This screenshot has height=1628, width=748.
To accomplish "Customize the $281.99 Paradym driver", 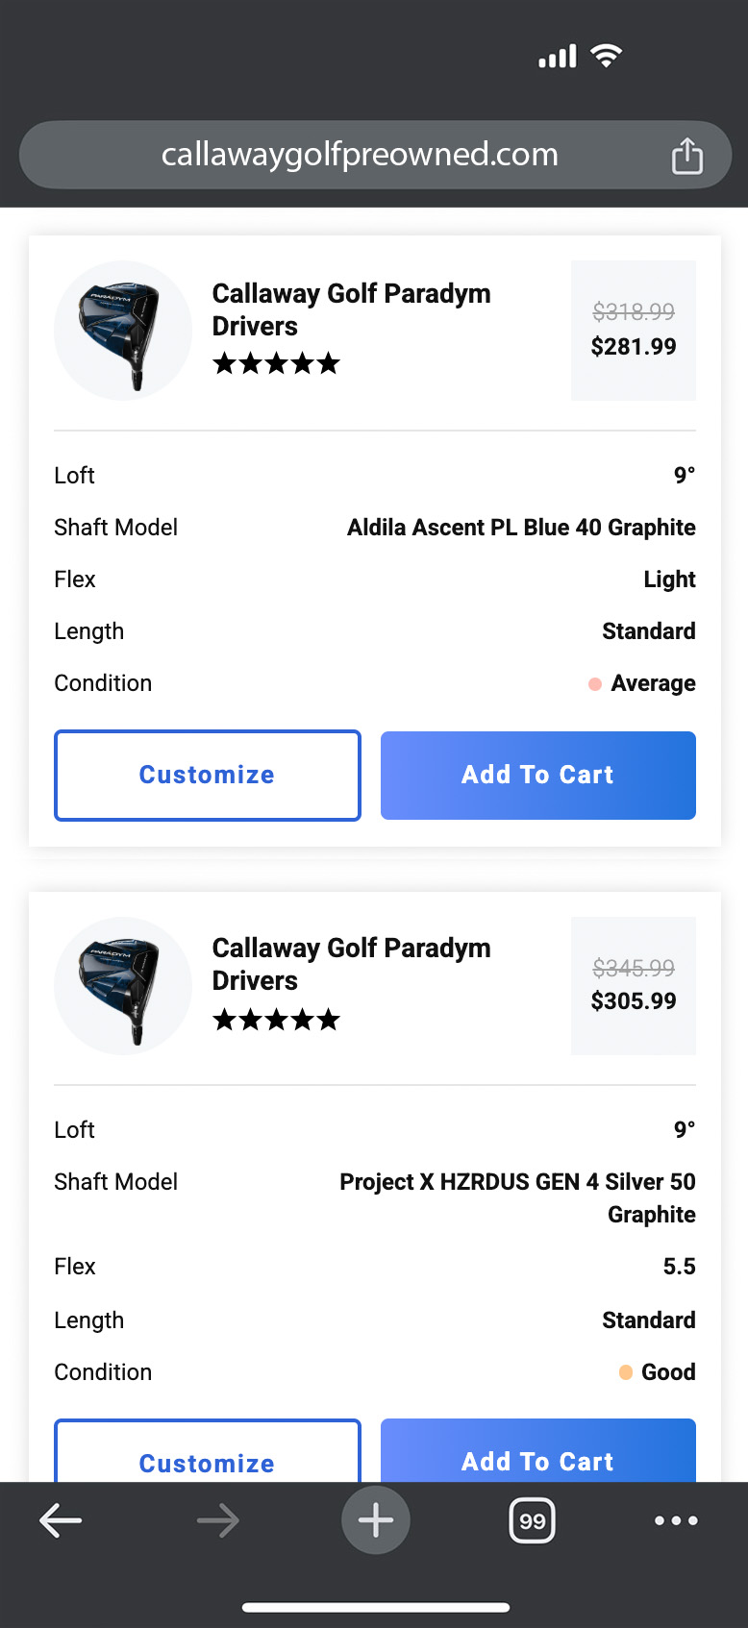I will 207,775.
